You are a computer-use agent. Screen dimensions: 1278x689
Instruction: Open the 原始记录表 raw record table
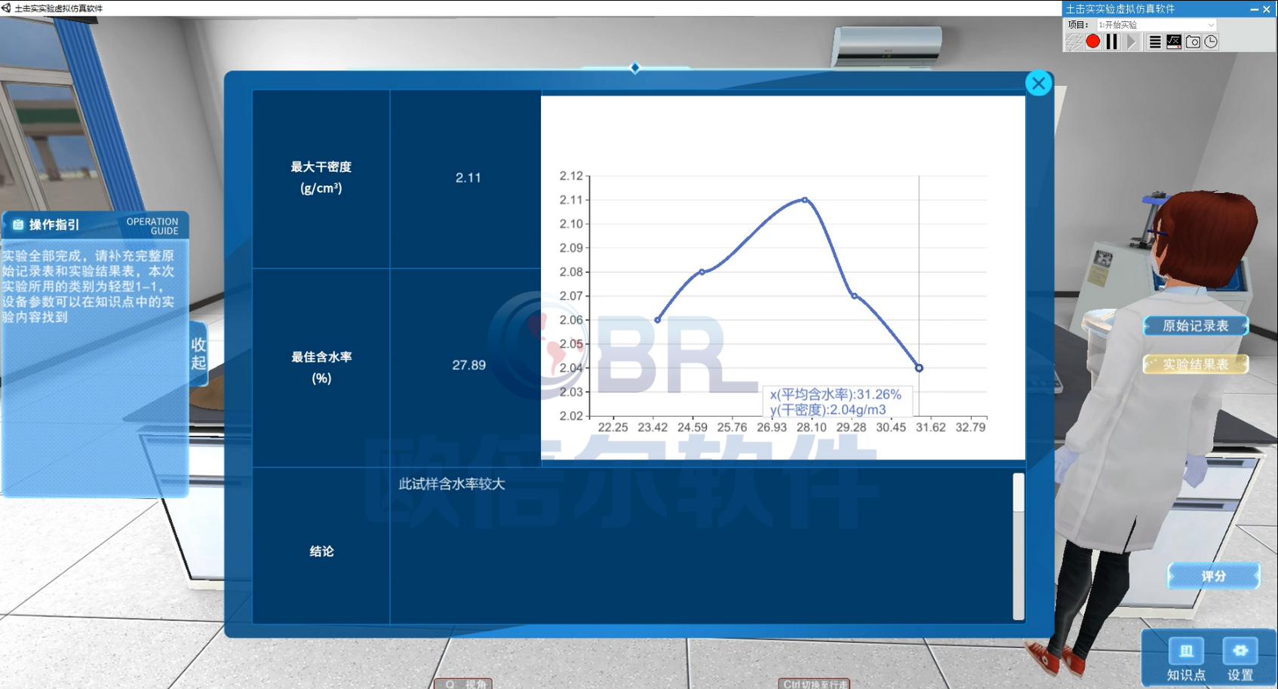[x=1196, y=326]
